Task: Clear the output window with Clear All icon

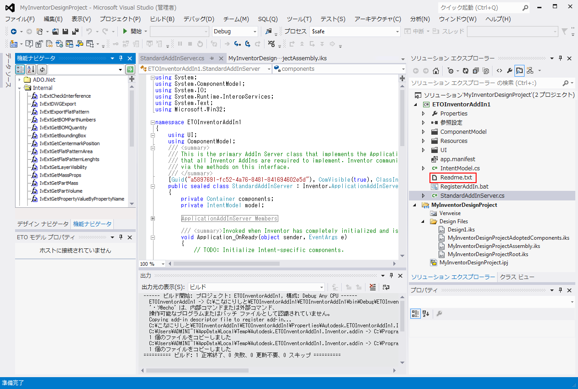Action: [372, 287]
